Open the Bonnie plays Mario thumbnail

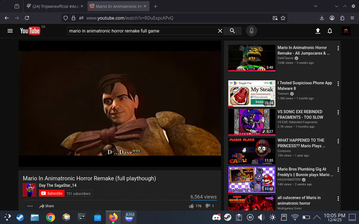[x=252, y=179]
